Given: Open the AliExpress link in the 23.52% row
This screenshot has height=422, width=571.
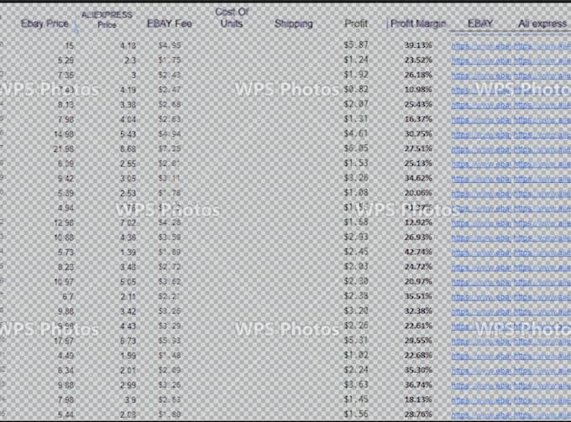Looking at the screenshot, I should point(542,60).
